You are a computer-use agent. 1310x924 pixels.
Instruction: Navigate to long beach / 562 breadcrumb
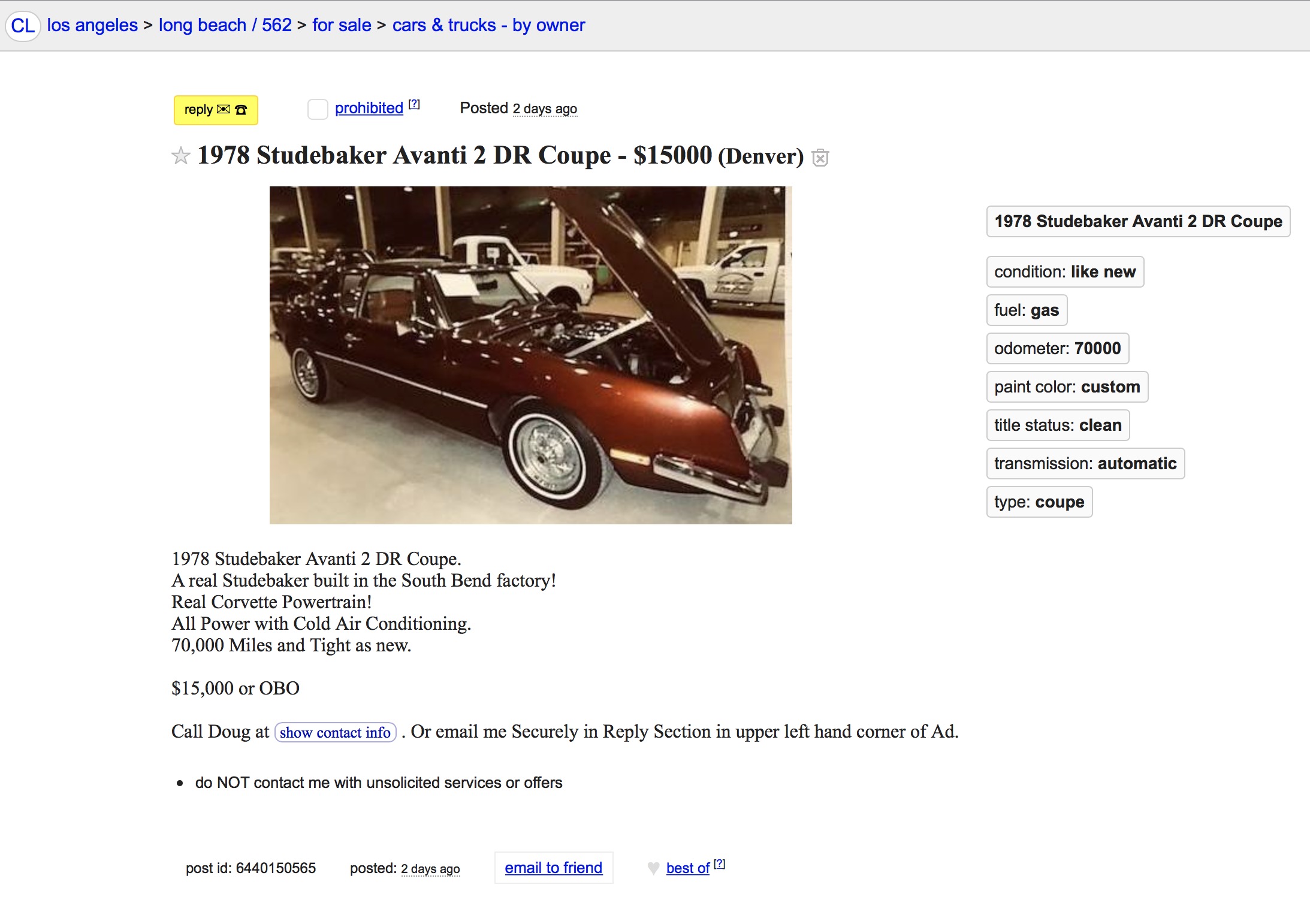(x=225, y=25)
